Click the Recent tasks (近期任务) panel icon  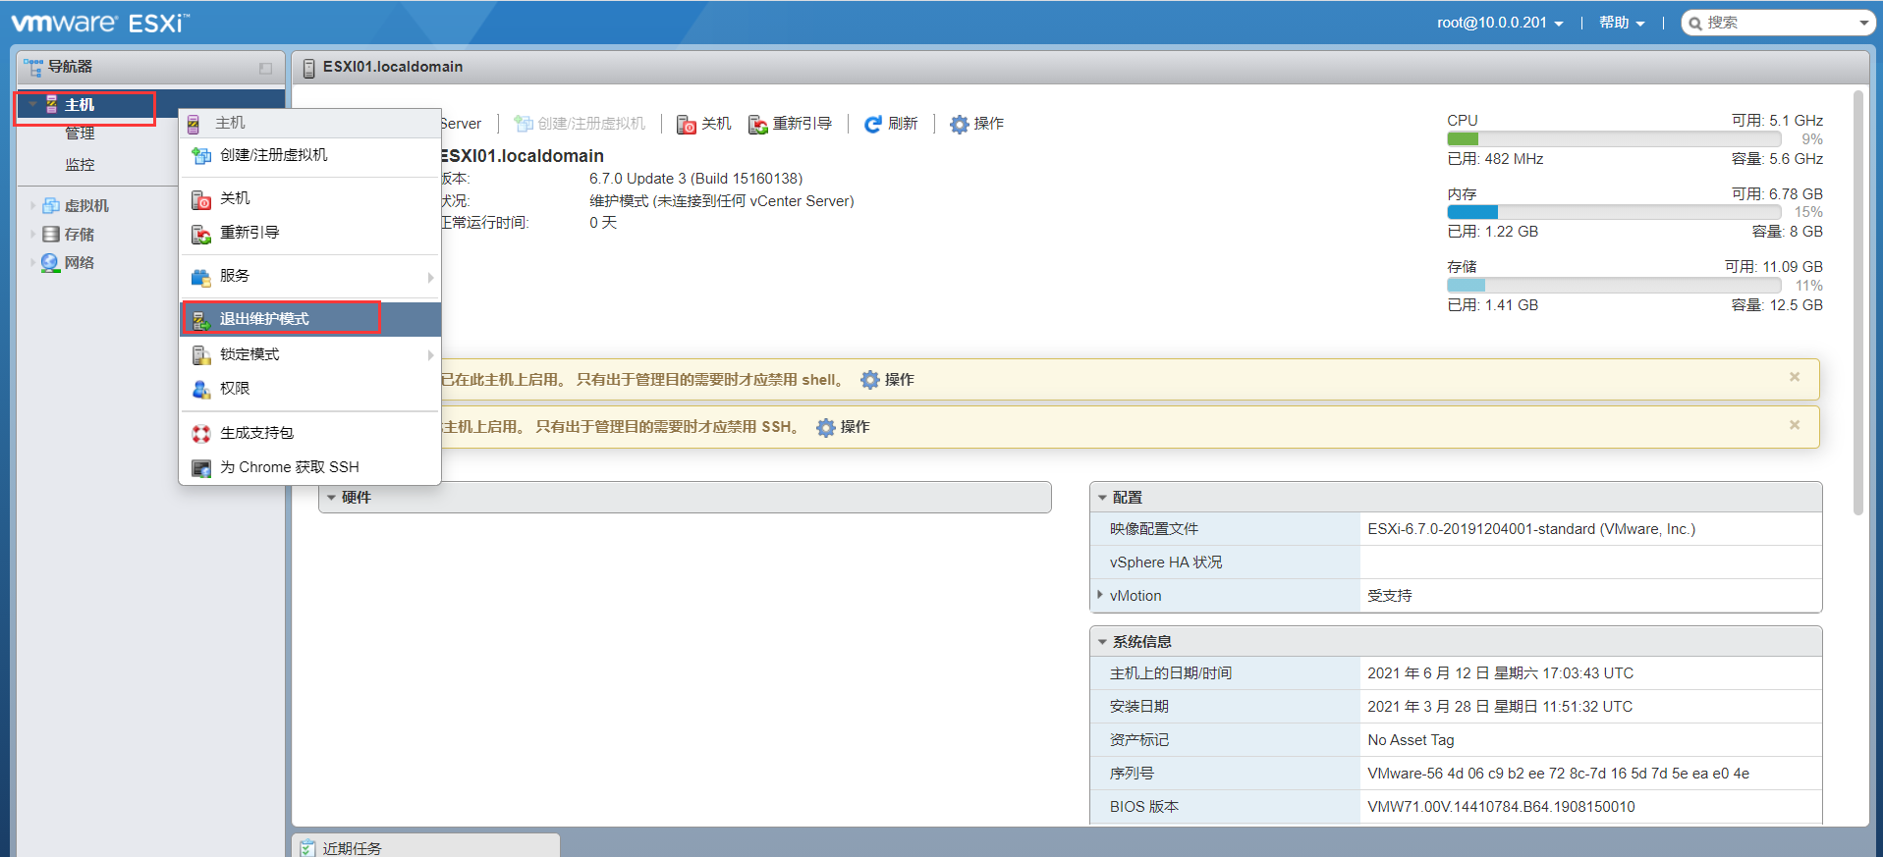[x=308, y=848]
